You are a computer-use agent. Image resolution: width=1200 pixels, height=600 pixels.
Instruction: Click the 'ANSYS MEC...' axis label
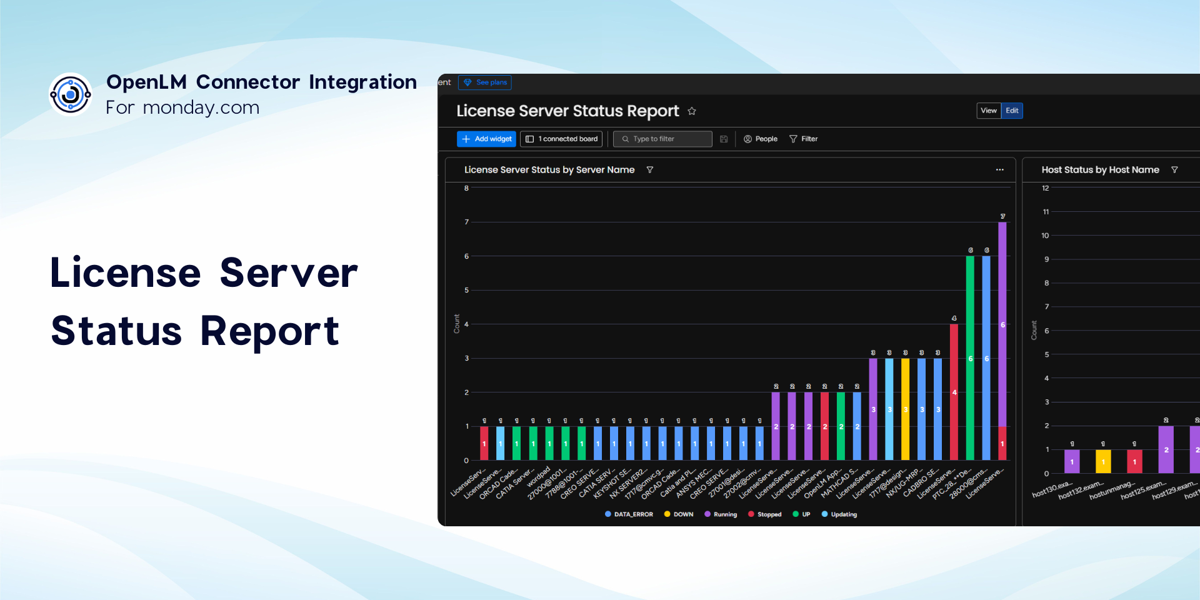(x=694, y=483)
